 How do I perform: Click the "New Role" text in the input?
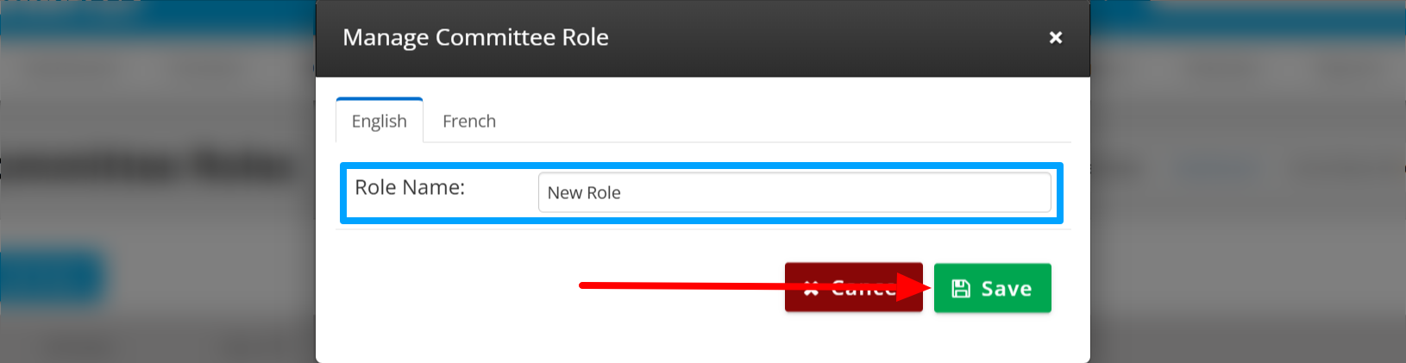click(584, 193)
